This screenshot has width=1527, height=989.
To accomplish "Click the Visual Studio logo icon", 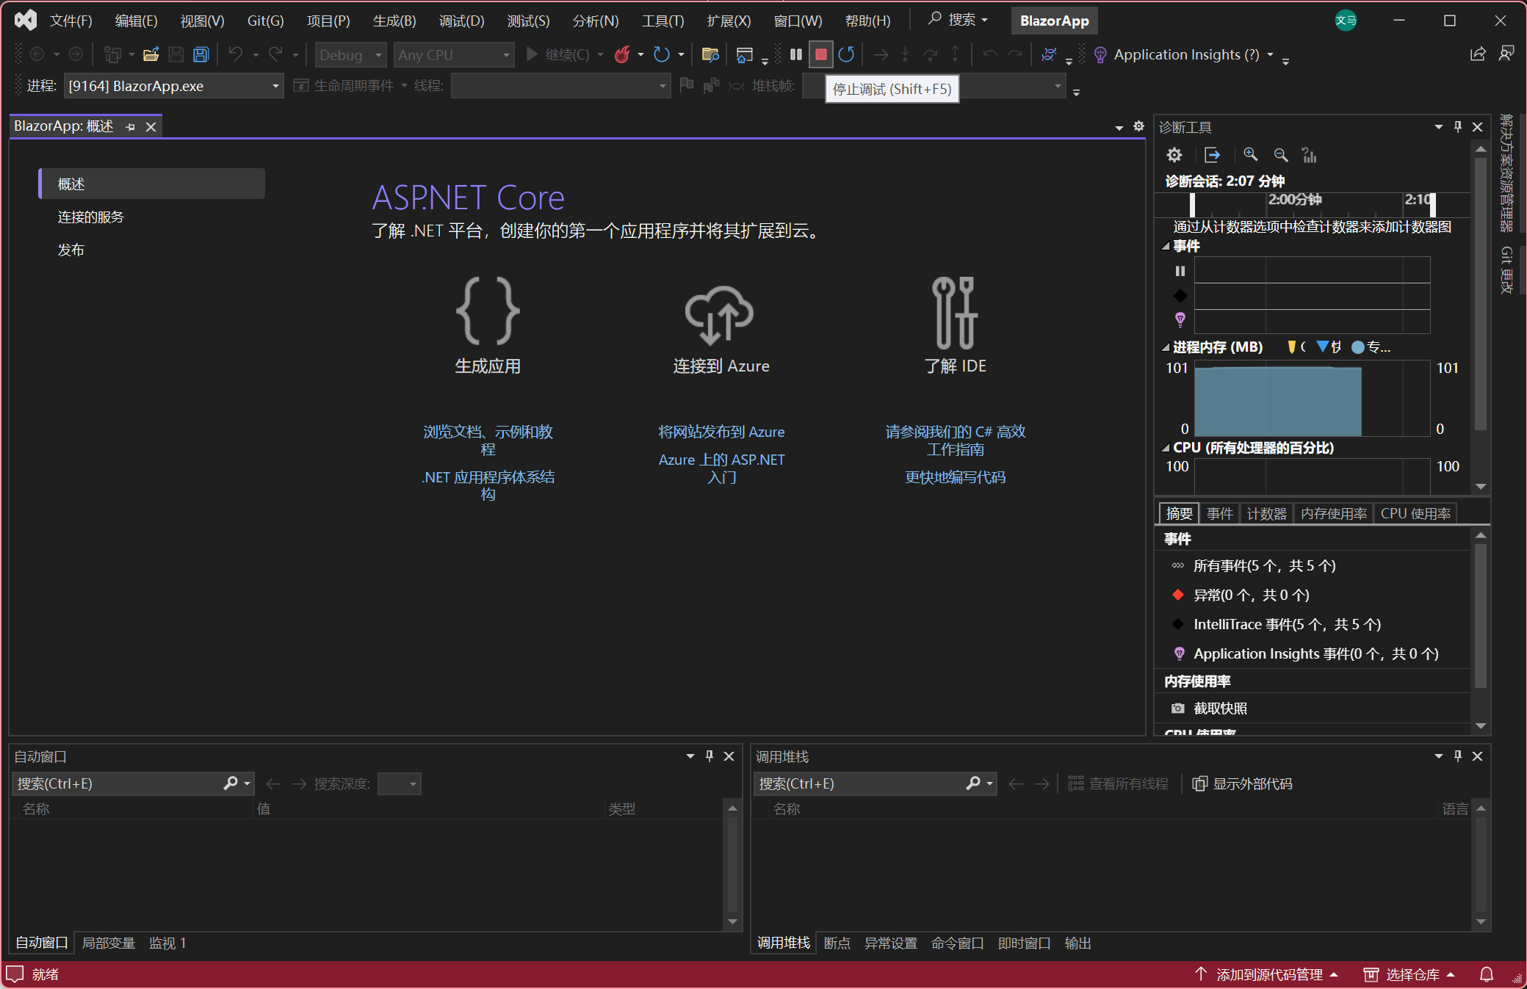I will (x=25, y=21).
